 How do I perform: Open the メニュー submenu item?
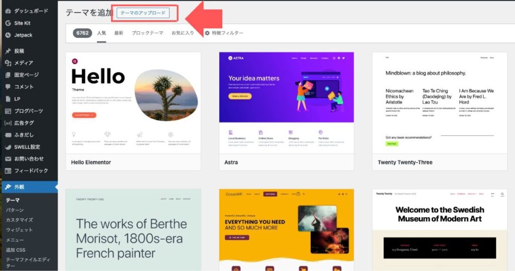point(15,240)
